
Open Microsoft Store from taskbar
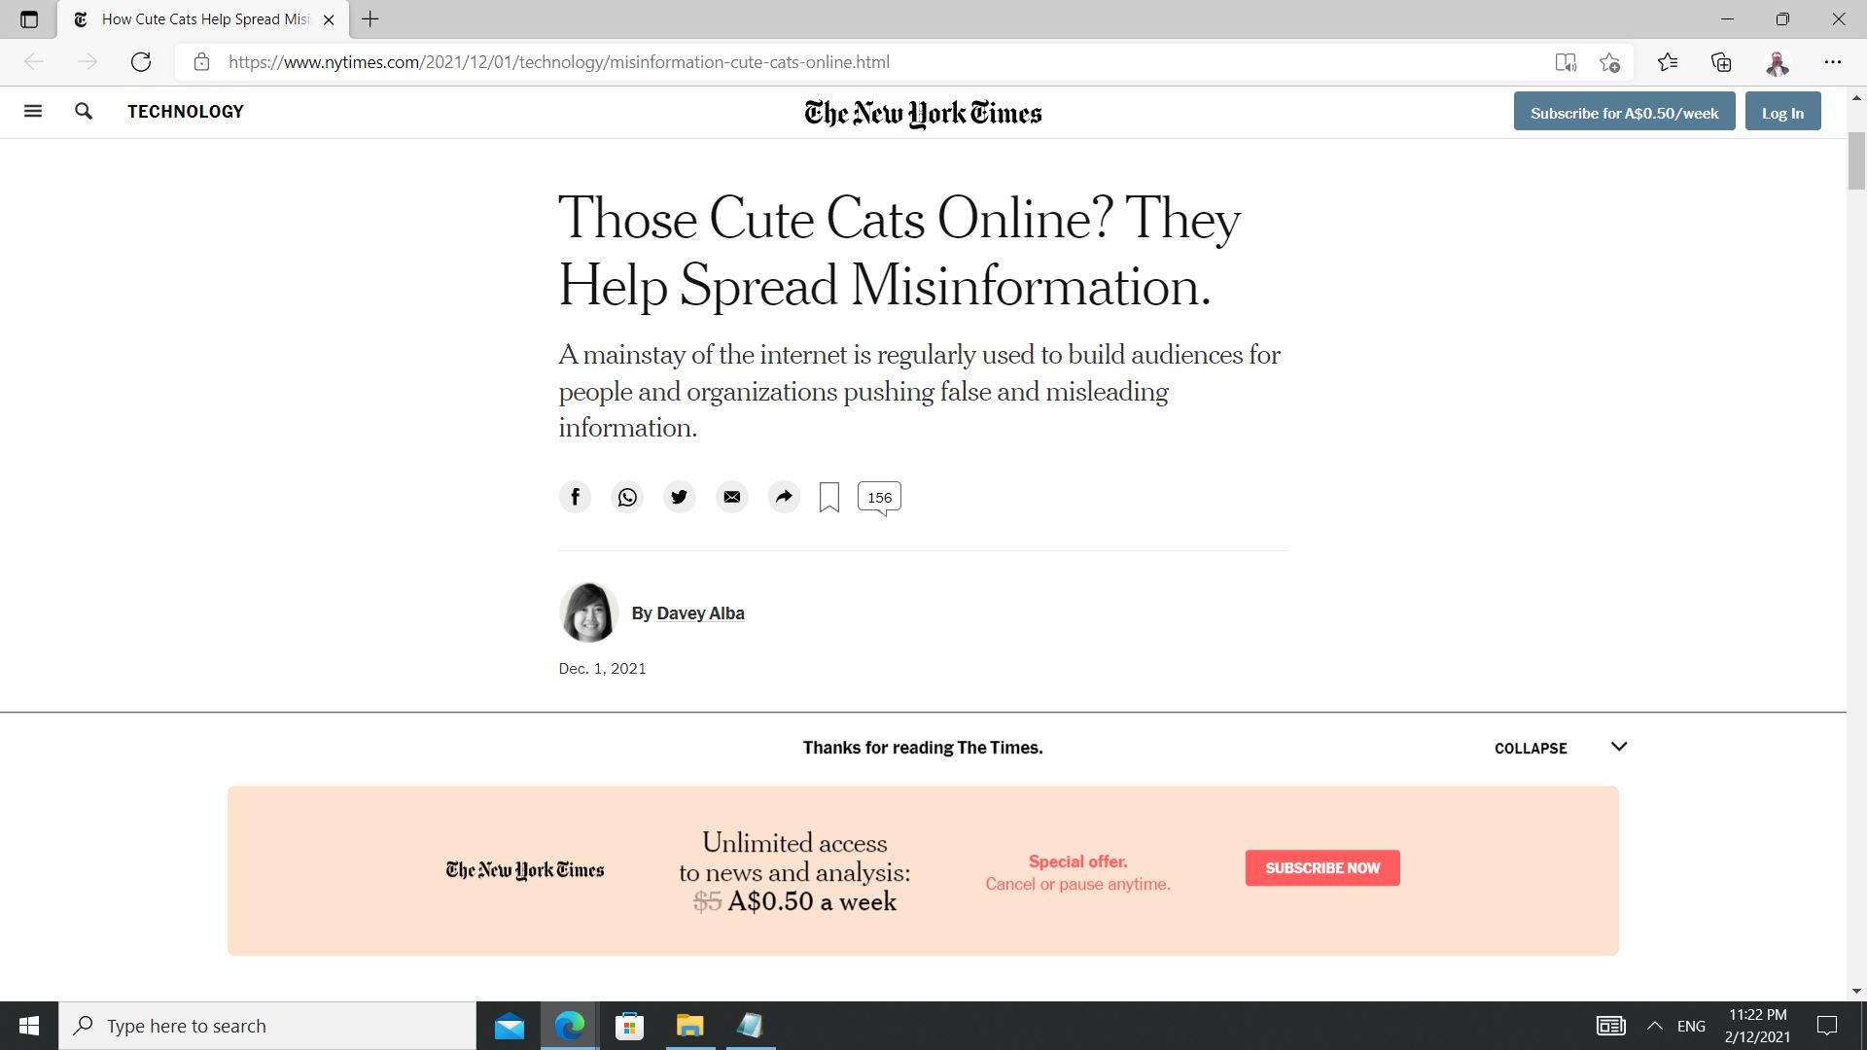629,1026
